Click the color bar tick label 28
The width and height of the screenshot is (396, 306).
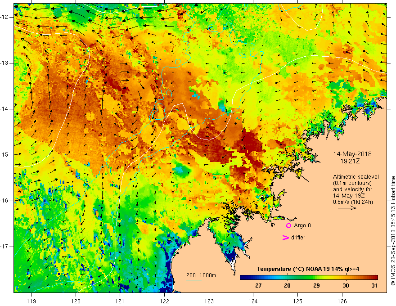coord(287,286)
